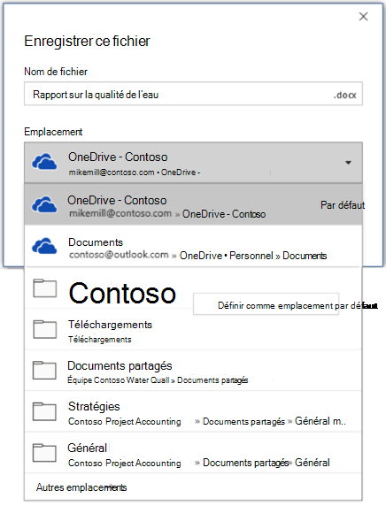The image size is (386, 506).
Task: Click the mikemill@contoso.com text in highlighted list row
Action: click(x=120, y=213)
